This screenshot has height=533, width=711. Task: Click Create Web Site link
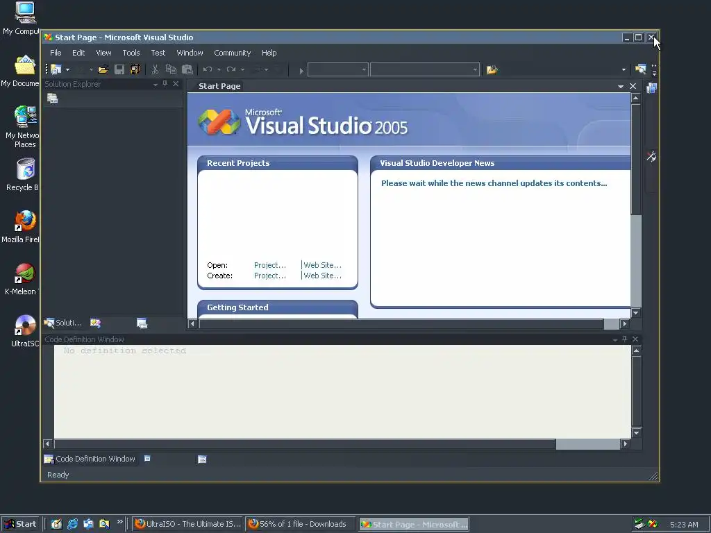pos(322,276)
